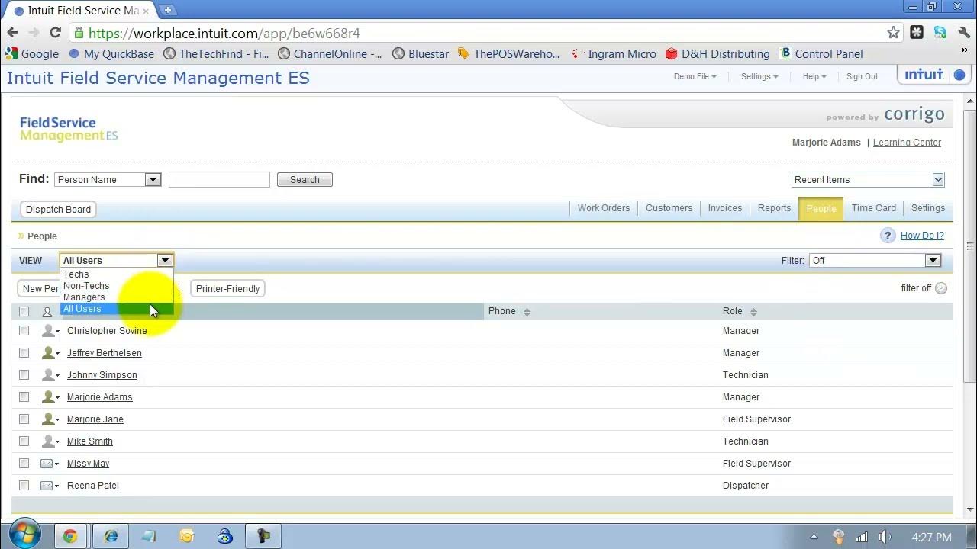Screen dimensions: 977x549
Task: Check the box for Reena Patel
Action: pos(24,486)
